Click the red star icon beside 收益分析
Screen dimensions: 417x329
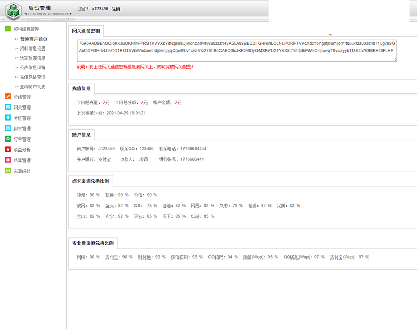[8, 150]
